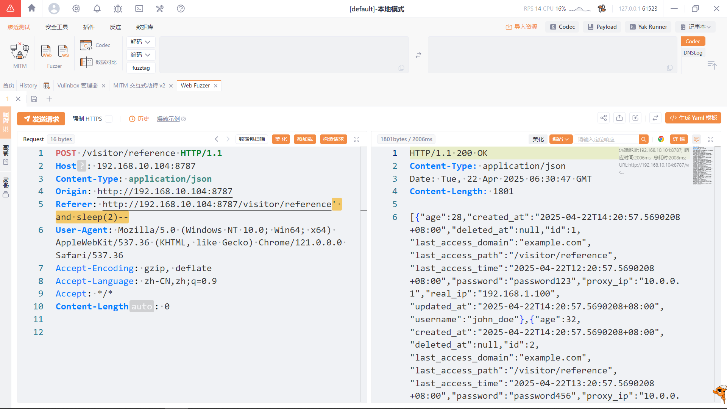Viewport: 727px width, 409px height.
Task: Open the 编码 encode dropdown
Action: pyautogui.click(x=140, y=55)
